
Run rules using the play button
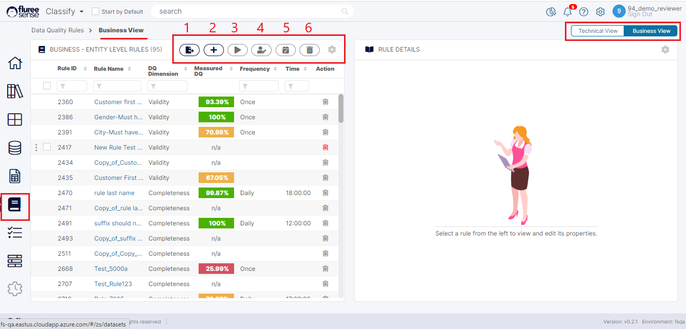[x=237, y=50]
